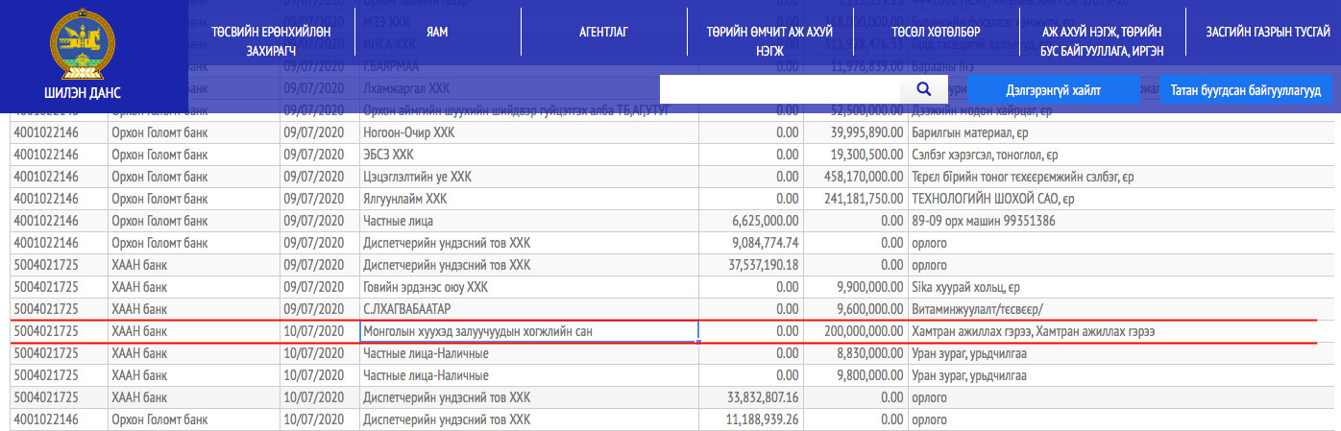Viewport: 1341px width, 431px height.
Task: Click орлого in the 37,537,190.18 row
Action: (928, 265)
